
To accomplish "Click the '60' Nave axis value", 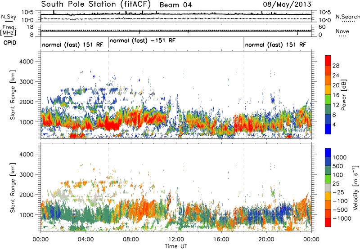I will click(322, 27).
